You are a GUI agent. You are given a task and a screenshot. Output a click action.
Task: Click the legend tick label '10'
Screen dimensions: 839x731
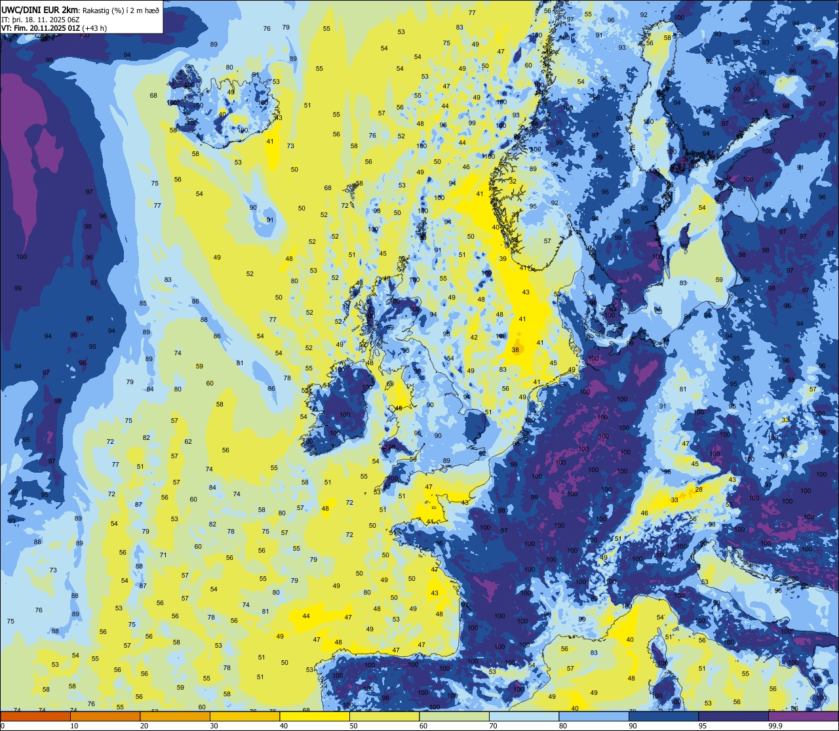point(74,726)
